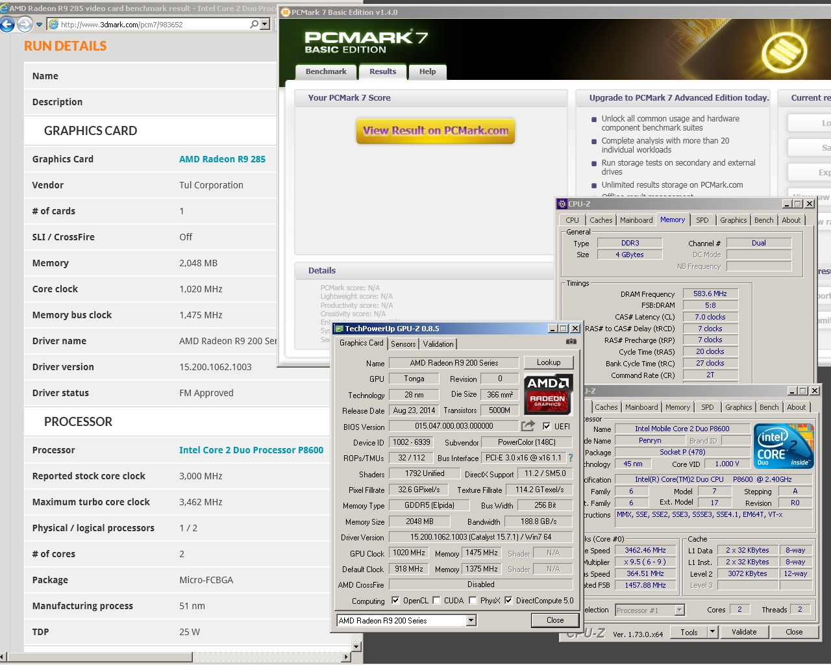The image size is (831, 665).
Task: Open the AMD Radeon R9 200 Series GPU dropdown
Action: (x=471, y=621)
